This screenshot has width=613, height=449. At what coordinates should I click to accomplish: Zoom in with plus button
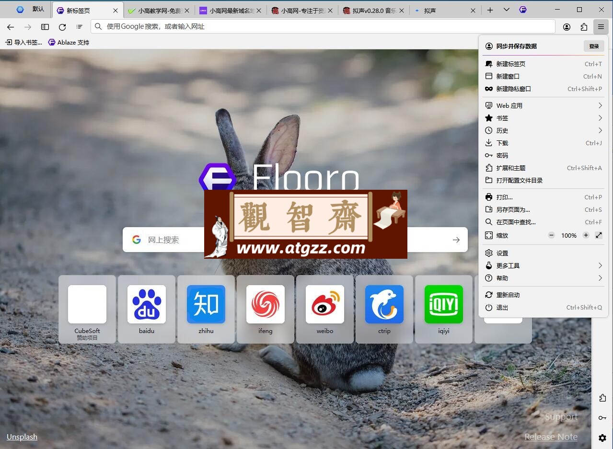[x=586, y=235]
